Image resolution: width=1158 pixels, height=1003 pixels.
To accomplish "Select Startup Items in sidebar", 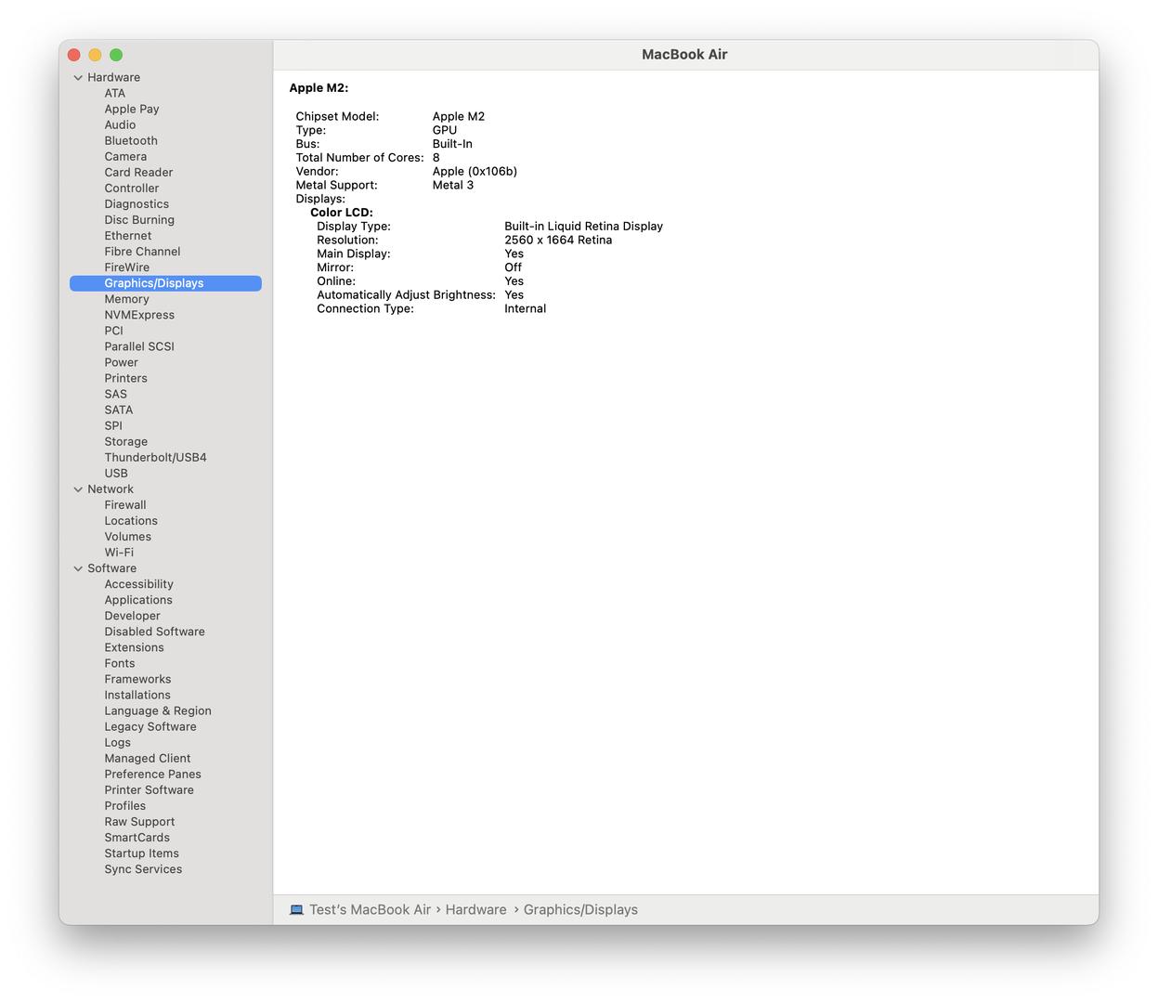I will point(141,853).
